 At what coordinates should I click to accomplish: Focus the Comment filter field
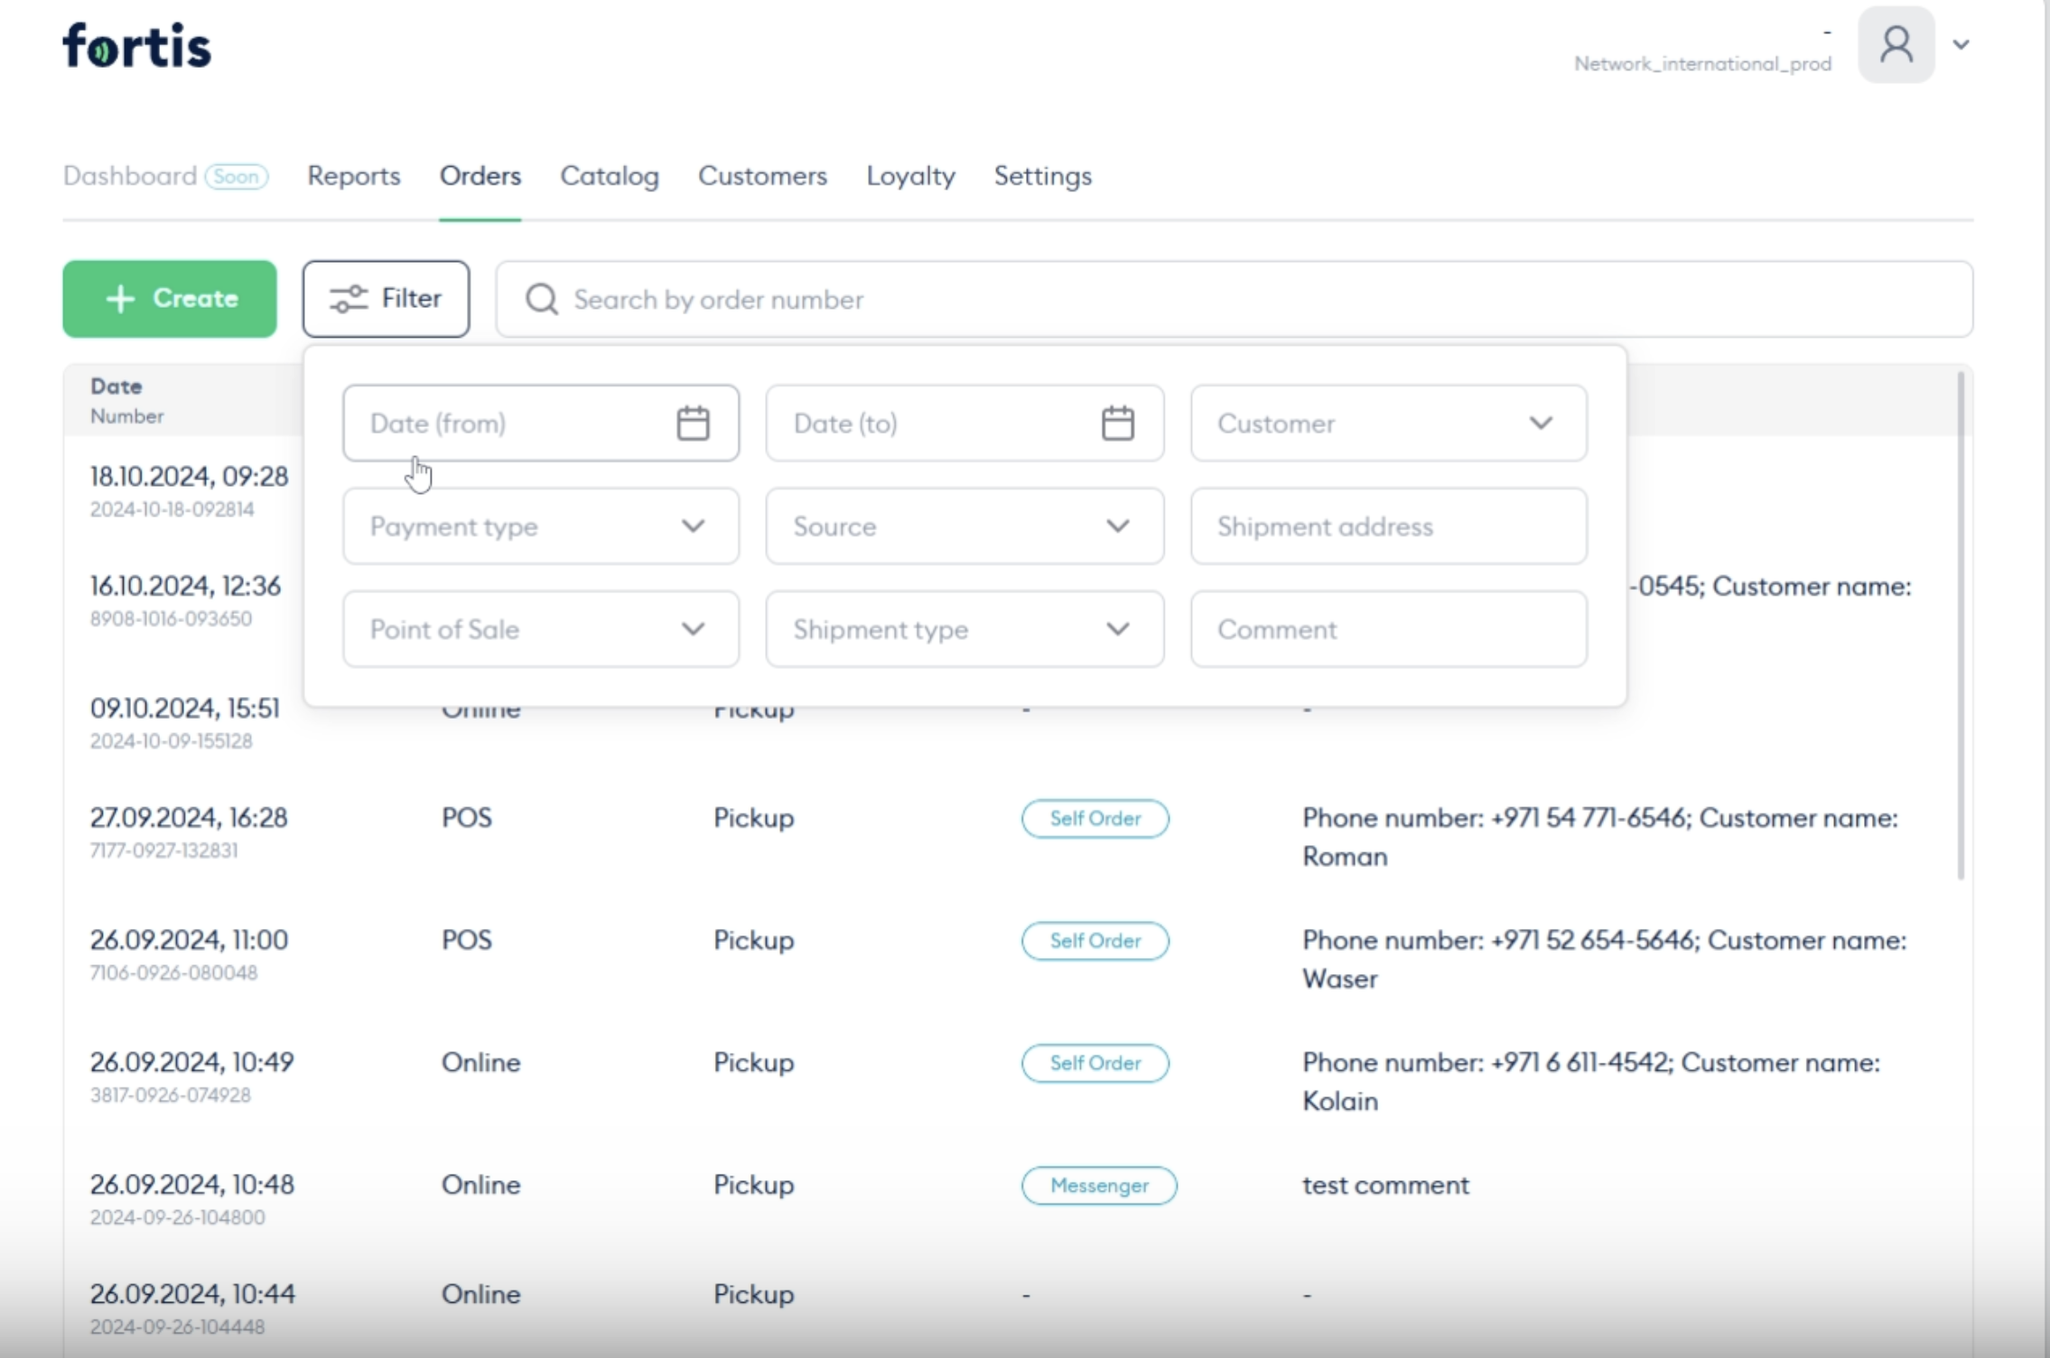[x=1388, y=629]
